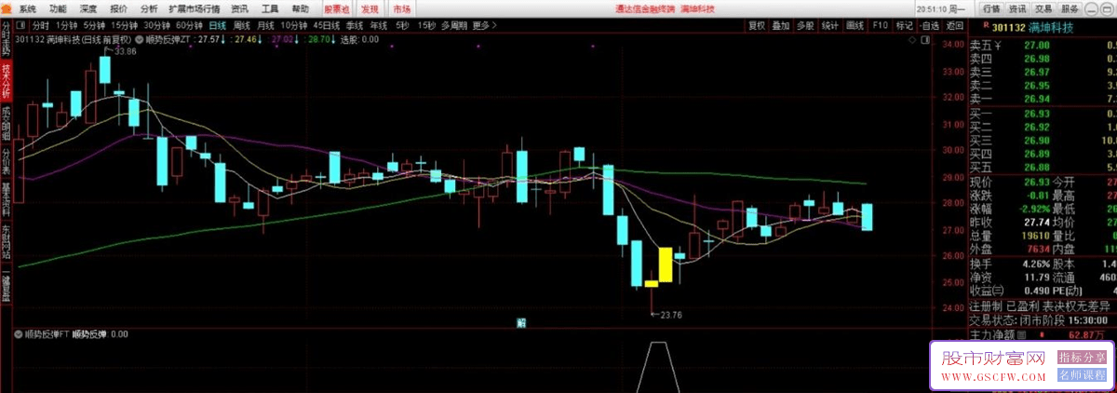Open the 帮助 menu
This screenshot has height=393, width=1117.
(301, 7)
